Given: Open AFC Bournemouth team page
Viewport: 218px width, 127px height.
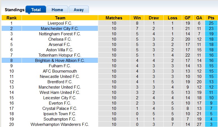Looking at the screenshot, I should pos(60,71).
